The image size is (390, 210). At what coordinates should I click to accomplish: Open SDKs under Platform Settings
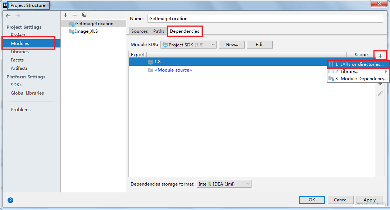tap(16, 85)
